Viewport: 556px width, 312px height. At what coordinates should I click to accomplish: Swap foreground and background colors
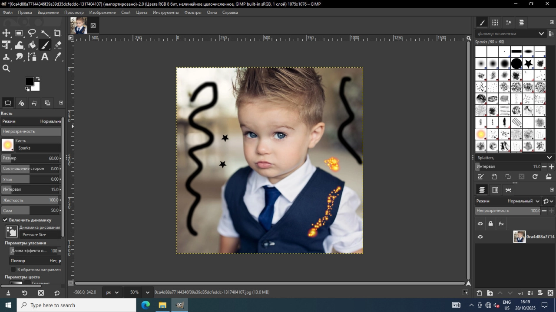pos(38,79)
